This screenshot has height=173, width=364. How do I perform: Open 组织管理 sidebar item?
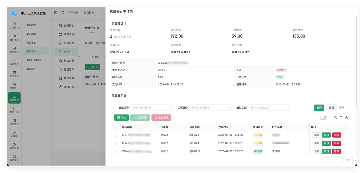14,38
